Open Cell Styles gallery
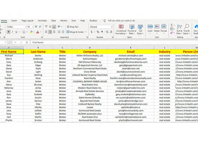 click(140, 30)
